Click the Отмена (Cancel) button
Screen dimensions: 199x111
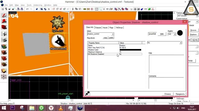click(x=168, y=94)
